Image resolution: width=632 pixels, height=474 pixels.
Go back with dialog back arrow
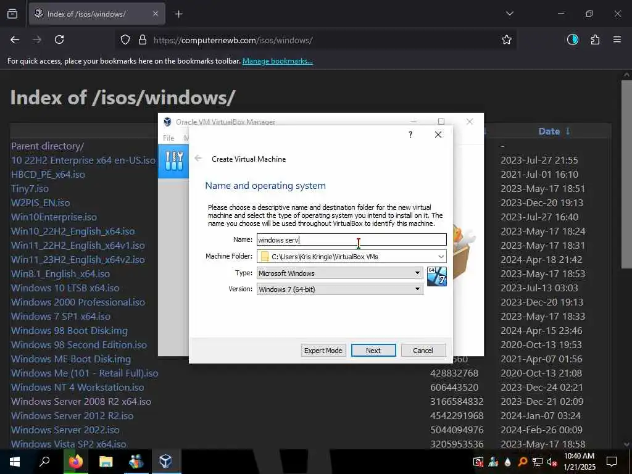click(x=198, y=159)
